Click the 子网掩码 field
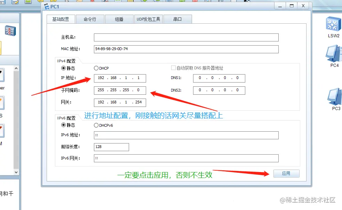The height and width of the screenshot is (210, 342). 120,91
